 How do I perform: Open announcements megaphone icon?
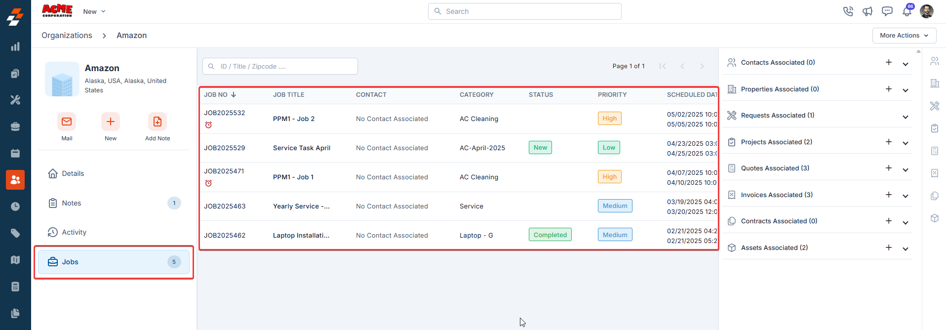click(867, 11)
